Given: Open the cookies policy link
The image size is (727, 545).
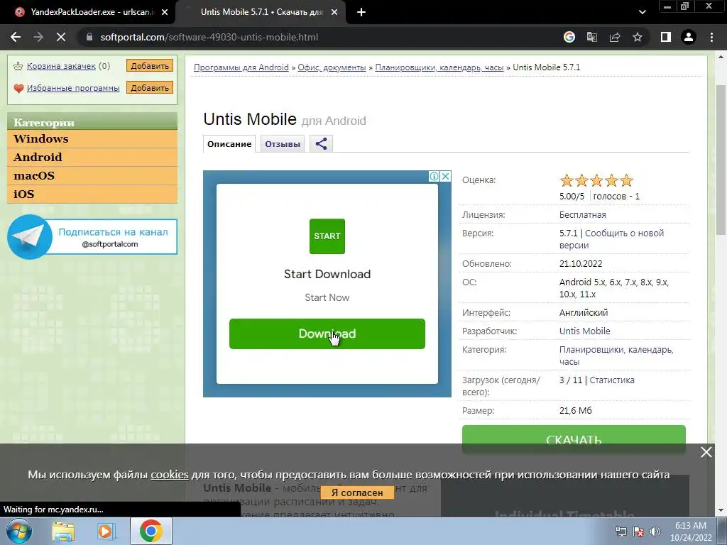Looking at the screenshot, I should pos(170,475).
